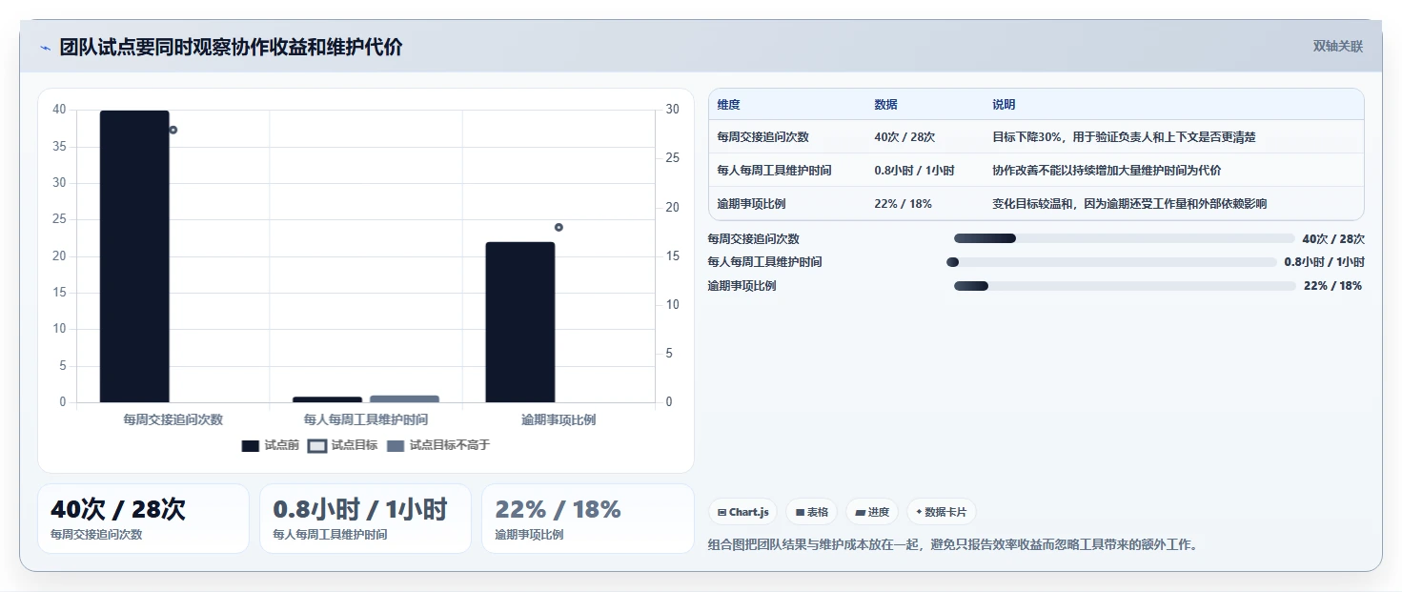Click the progress value 0.8小时 / 1小时
The image size is (1402, 592).
coord(1324,262)
